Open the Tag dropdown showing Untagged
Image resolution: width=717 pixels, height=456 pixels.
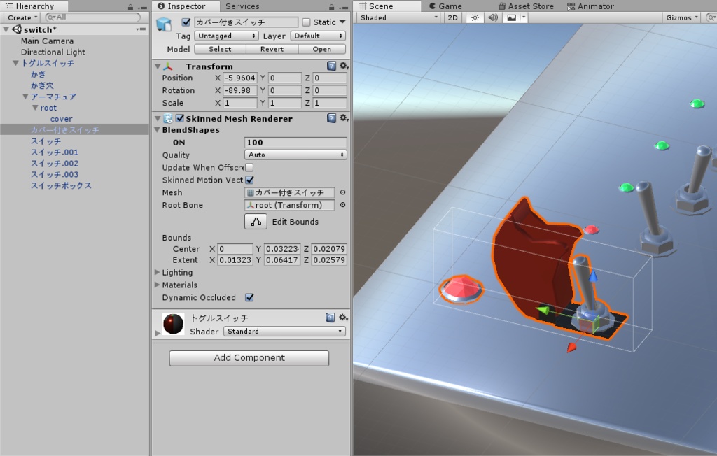tap(226, 36)
